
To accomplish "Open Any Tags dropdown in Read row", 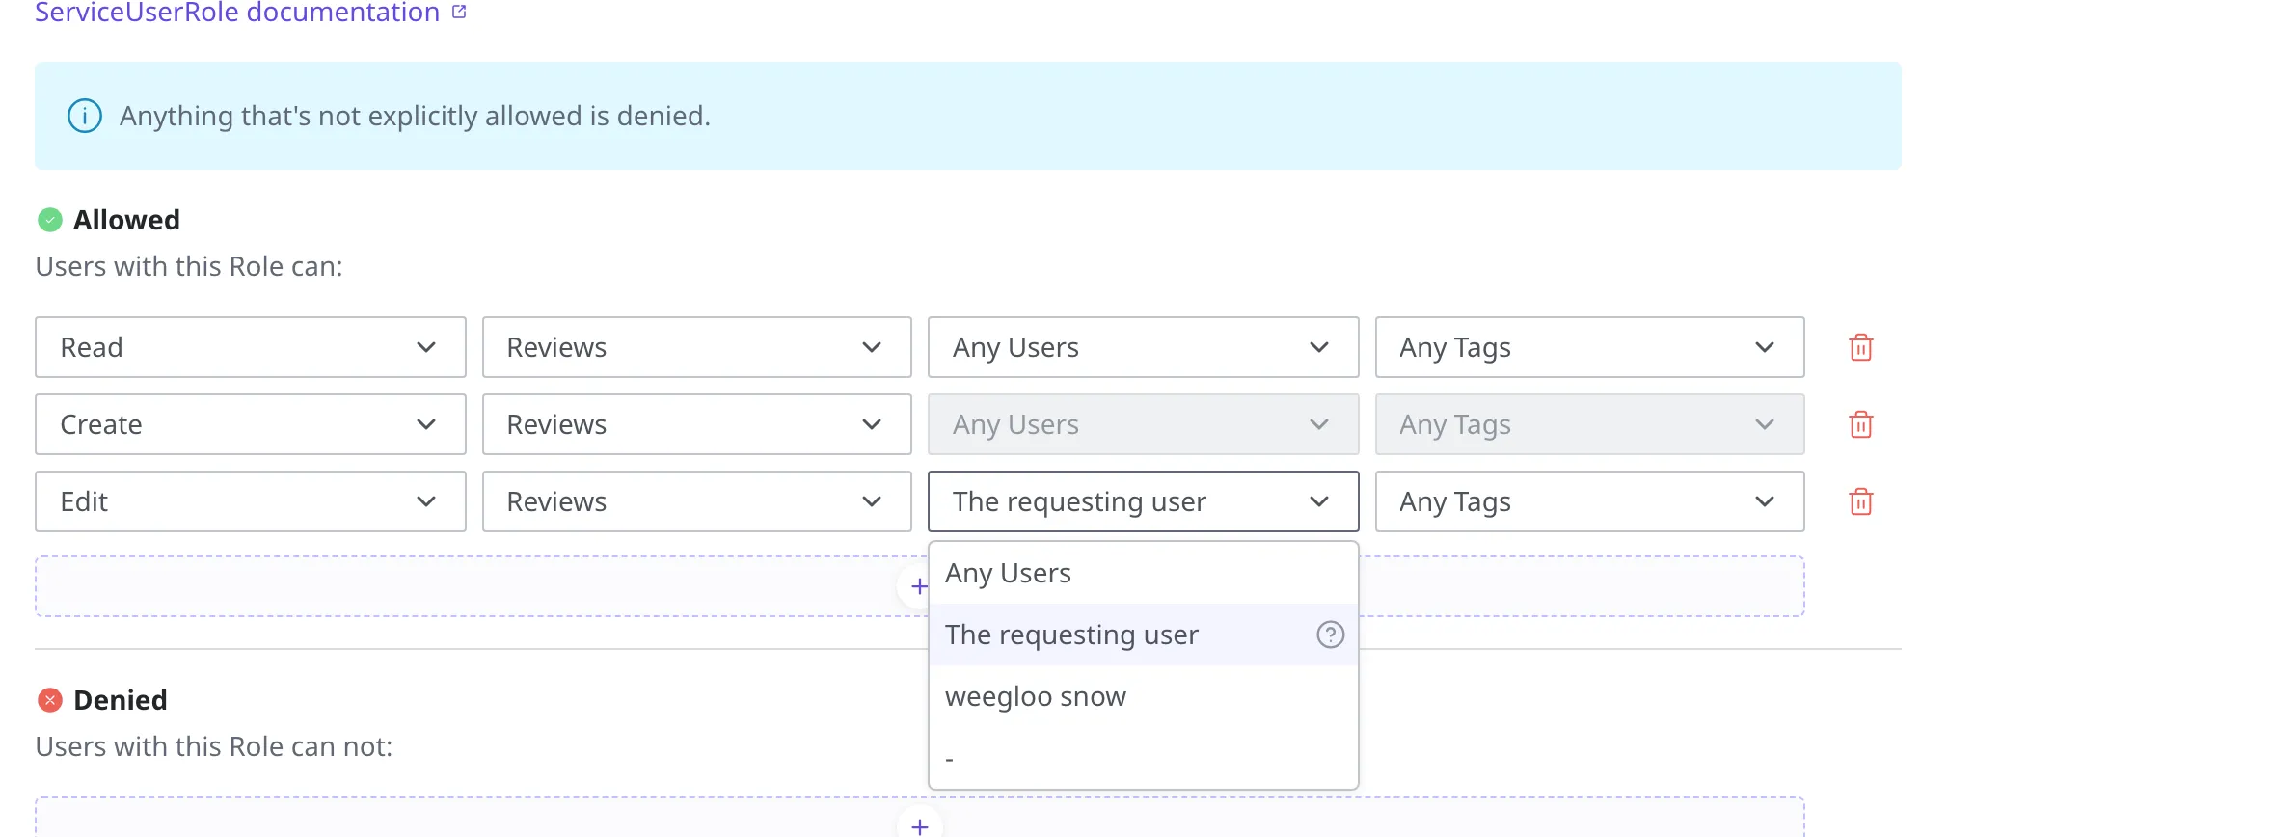I will coord(1589,347).
